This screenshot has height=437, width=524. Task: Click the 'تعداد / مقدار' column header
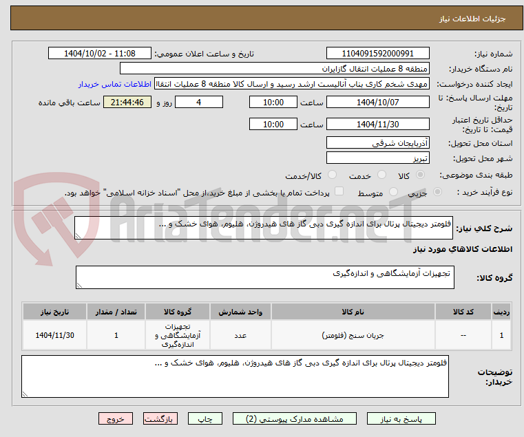point(116,312)
